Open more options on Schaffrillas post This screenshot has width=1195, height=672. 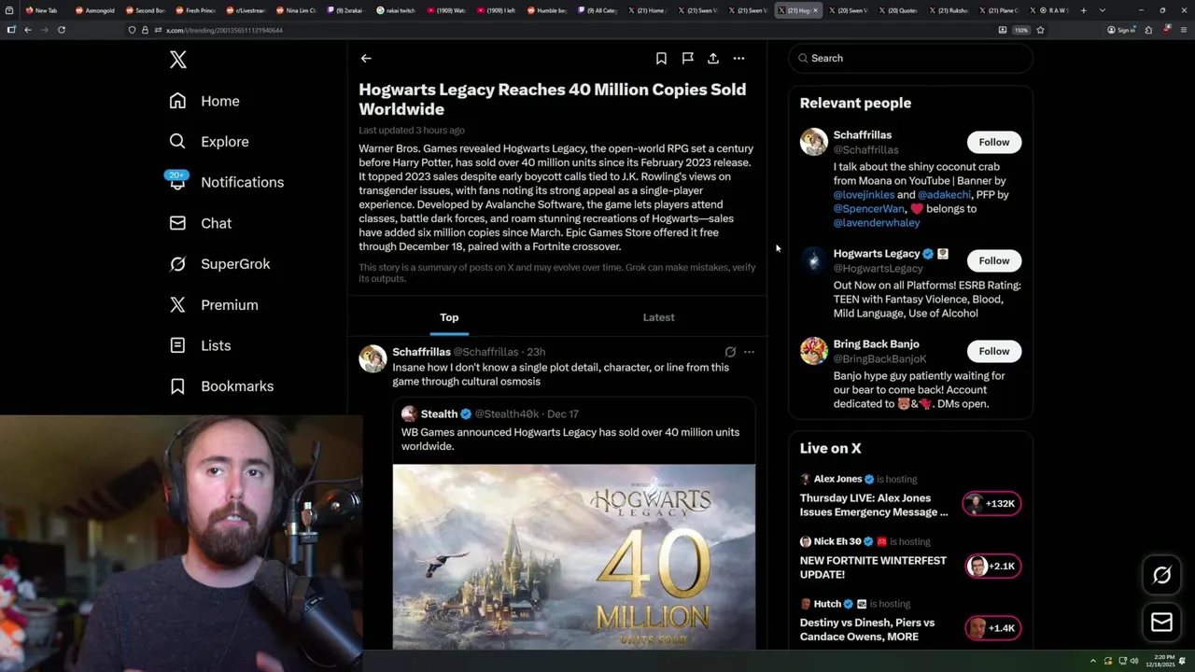click(749, 352)
